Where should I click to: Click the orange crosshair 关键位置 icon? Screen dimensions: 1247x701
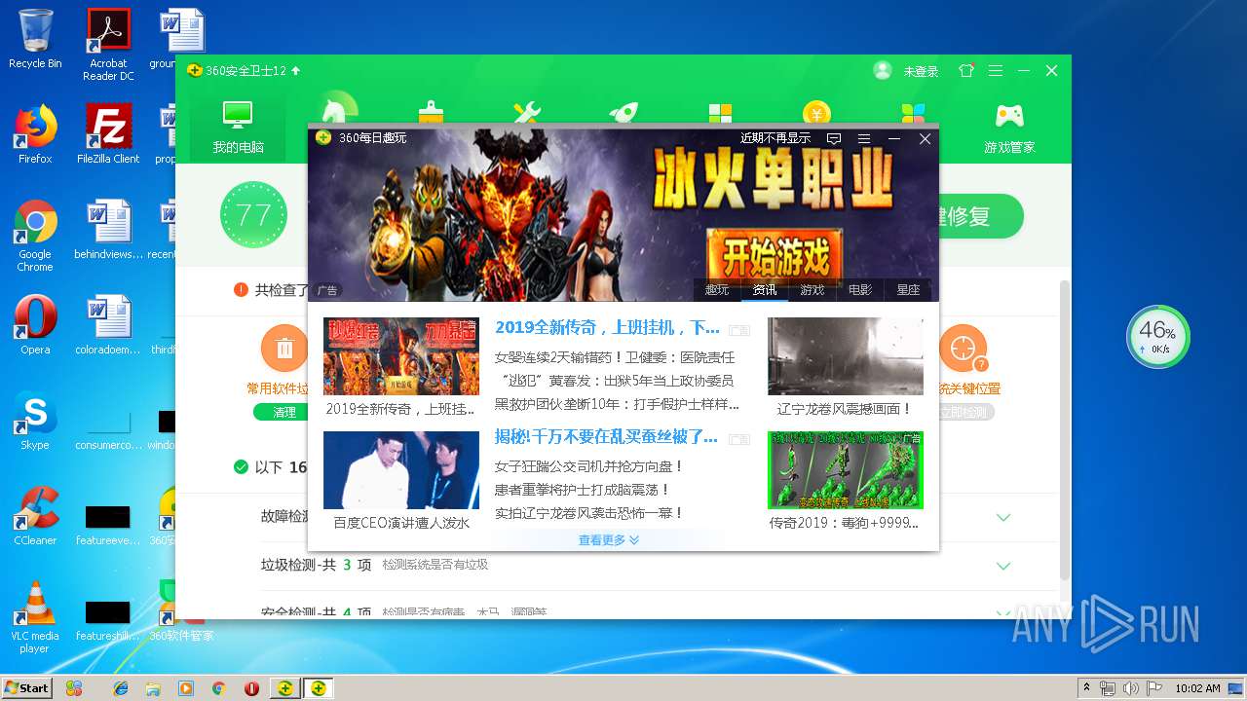(x=964, y=349)
